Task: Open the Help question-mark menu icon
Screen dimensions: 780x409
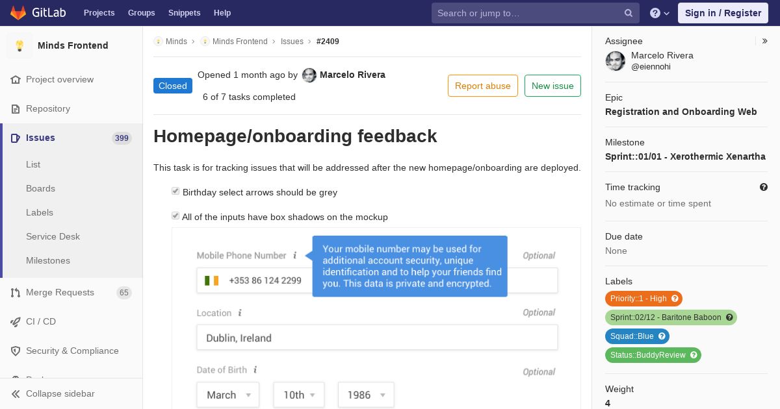Action: (655, 13)
